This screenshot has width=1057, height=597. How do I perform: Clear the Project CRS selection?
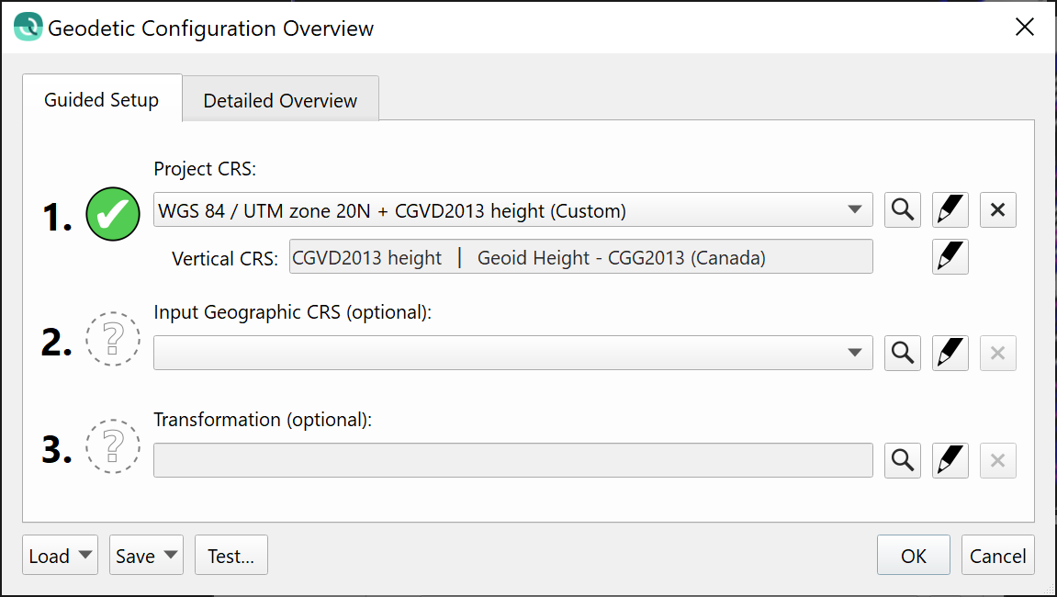click(x=998, y=210)
